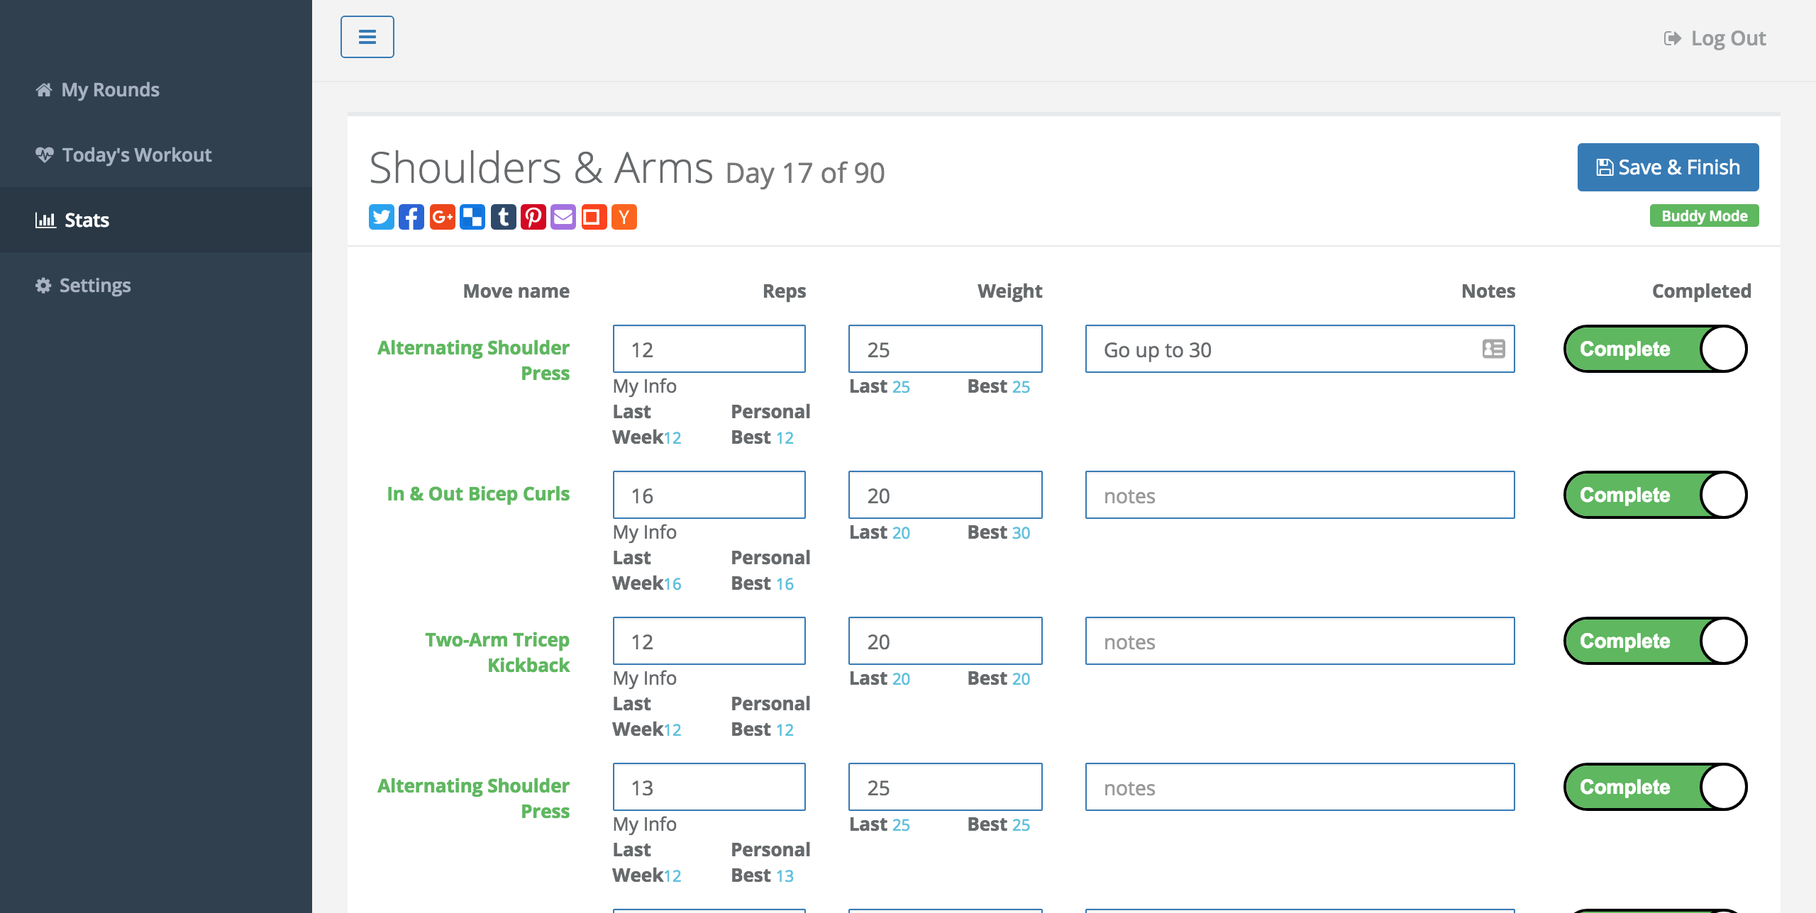1816x913 pixels.
Task: Click 'Day 17 of 90' heading text
Action: (805, 173)
